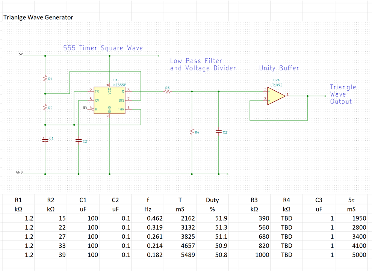Select the TBD cell in the 1000 row

[x=287, y=254]
